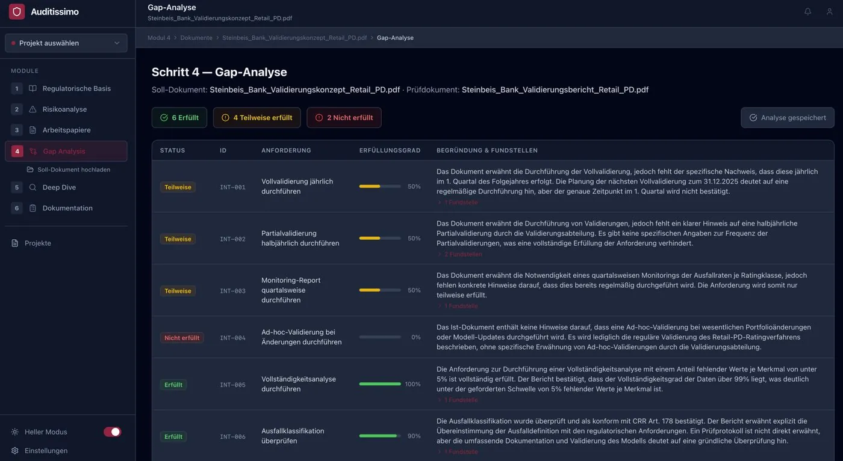Select Soll-Dokument hochladen sub-item

[x=73, y=169]
